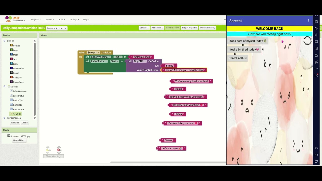
Task: Open LabelStatus component dropdown in set block
Action: tap(99, 61)
